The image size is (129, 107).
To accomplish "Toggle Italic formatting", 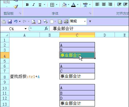I will point(33,4).
